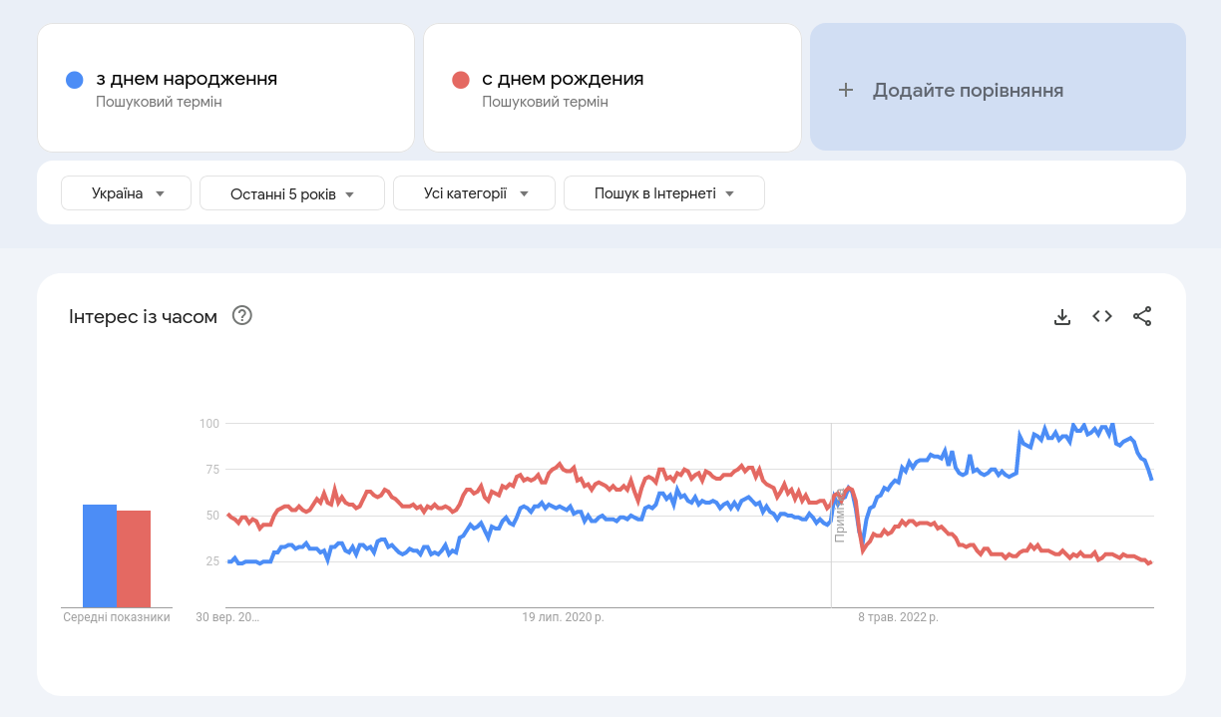Open the embed code icon

(1102, 316)
